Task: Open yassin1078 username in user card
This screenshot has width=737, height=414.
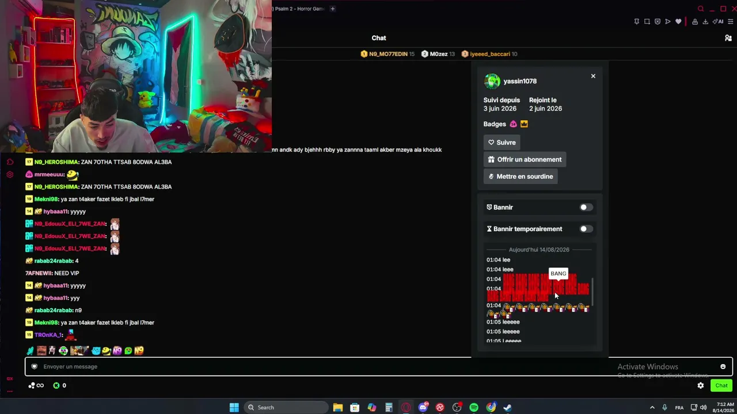Action: tap(520, 82)
